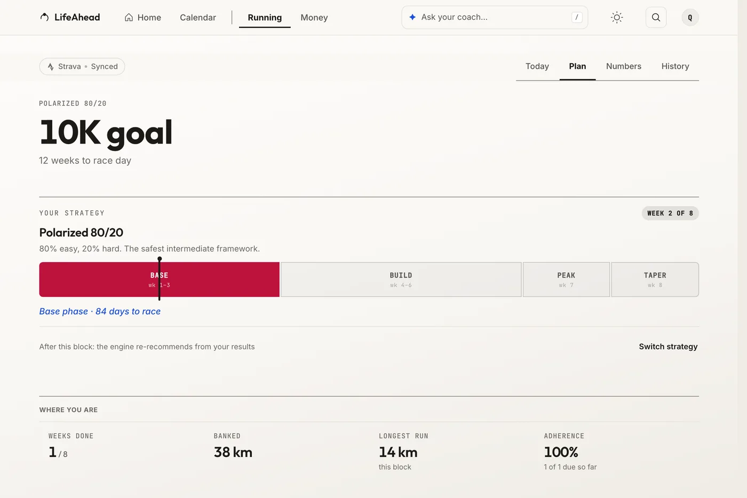Select the PEAK wk 7 phase block
Screen dimensions: 747x498
coord(566,279)
